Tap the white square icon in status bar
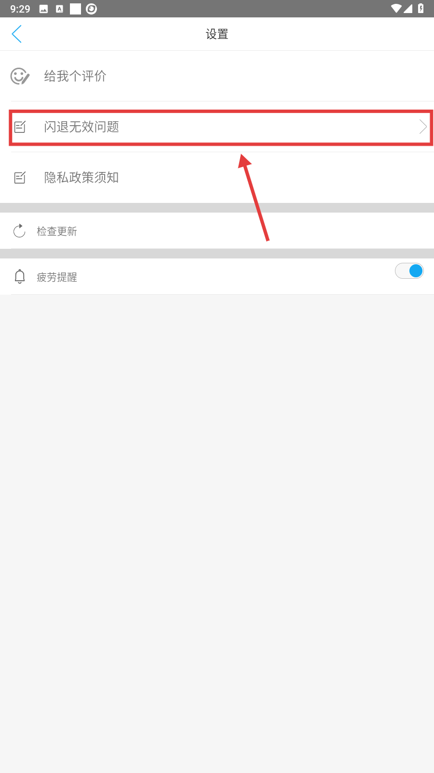The height and width of the screenshot is (773, 434). click(75, 9)
